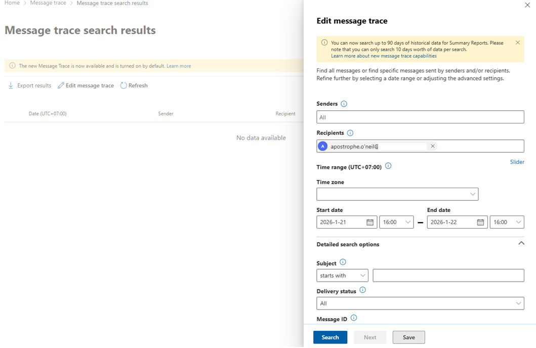Click the Message ID info icon
536x348 pixels.
click(354, 318)
